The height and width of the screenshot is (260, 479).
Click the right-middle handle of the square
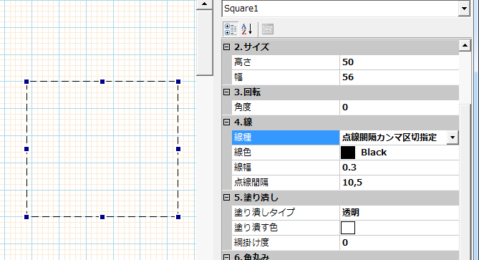pos(178,149)
